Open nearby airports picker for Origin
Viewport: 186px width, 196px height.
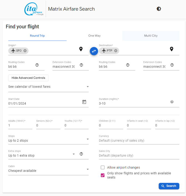[x=81, y=49]
